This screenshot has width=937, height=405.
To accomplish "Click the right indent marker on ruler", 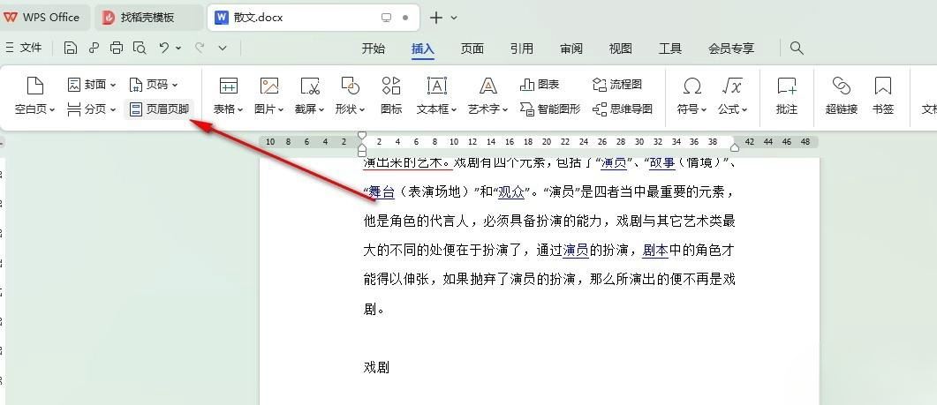I will (x=735, y=147).
